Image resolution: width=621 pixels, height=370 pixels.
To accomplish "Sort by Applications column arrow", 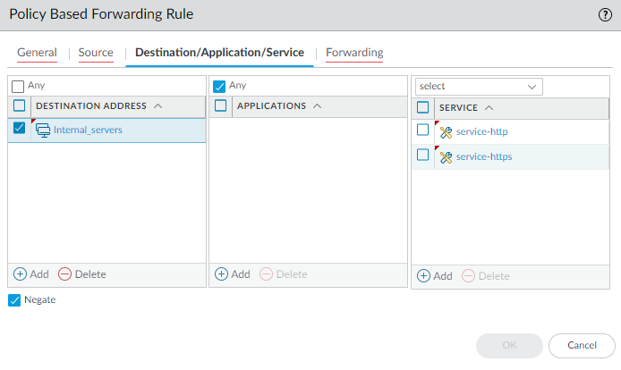I will pos(318,106).
